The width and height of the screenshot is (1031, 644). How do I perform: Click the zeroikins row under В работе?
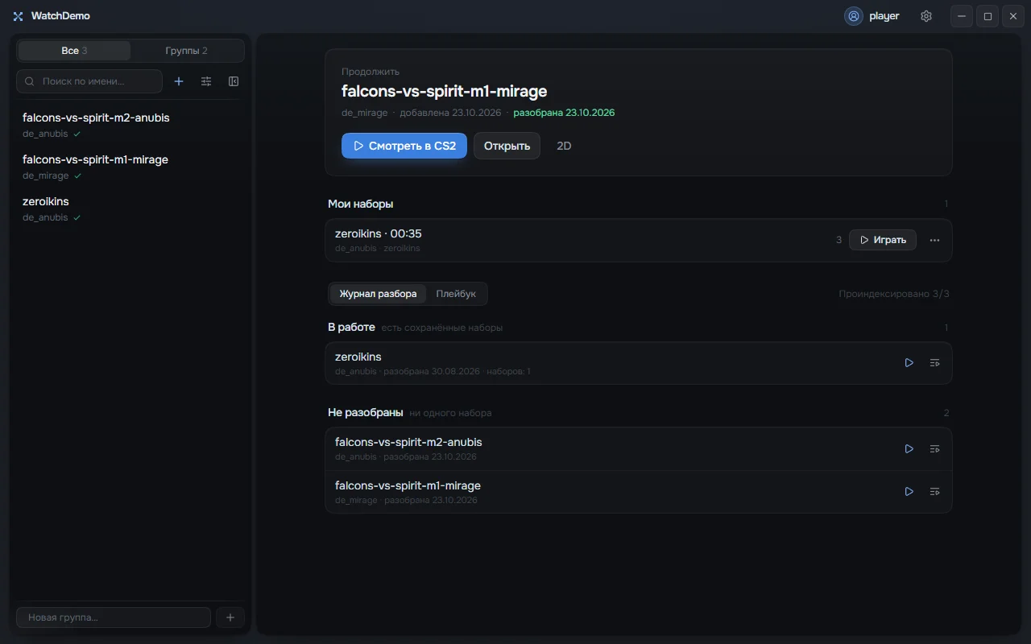(639, 363)
